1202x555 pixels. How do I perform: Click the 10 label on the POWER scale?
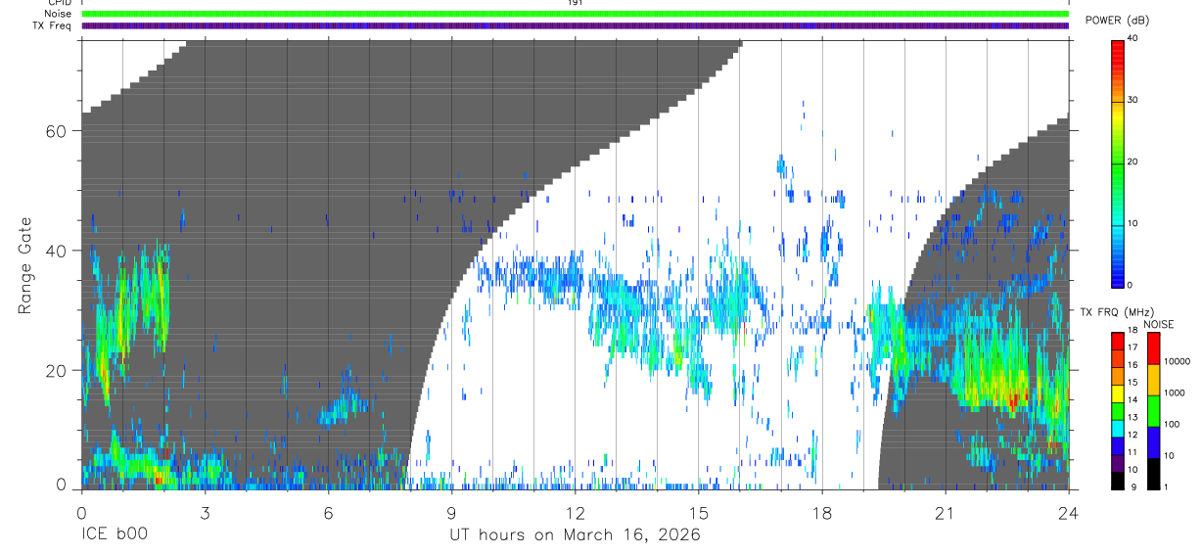[1133, 223]
